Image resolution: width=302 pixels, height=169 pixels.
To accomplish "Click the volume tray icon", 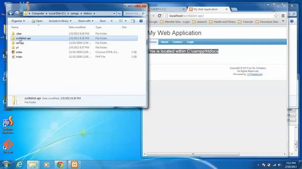I will [x=279, y=165].
